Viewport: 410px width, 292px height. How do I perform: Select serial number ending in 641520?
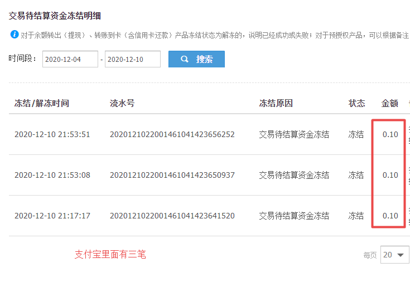point(172,216)
